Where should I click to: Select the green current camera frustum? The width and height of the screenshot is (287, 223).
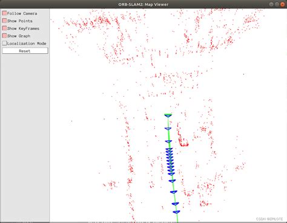[x=168, y=115]
